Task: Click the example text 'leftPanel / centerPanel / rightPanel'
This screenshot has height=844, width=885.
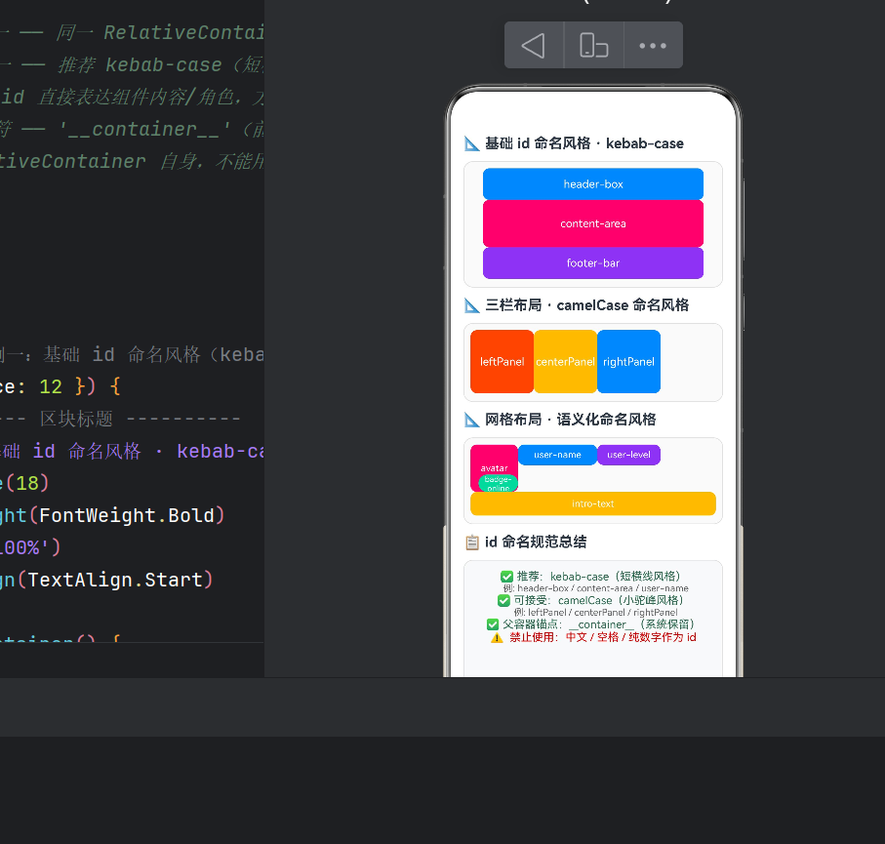Action: [x=602, y=613]
